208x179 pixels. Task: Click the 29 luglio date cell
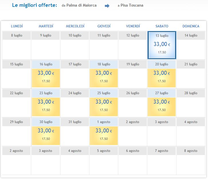pyautogui.click(x=16, y=122)
